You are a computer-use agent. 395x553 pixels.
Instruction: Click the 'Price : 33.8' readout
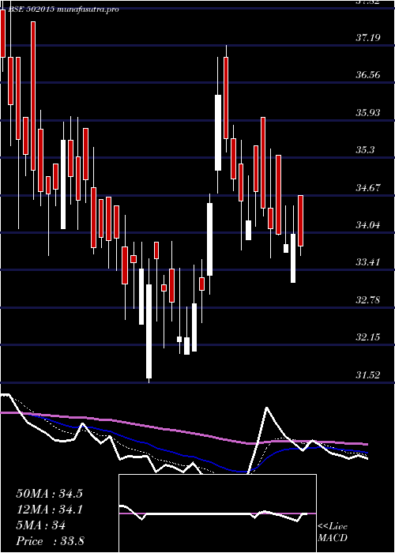pos(50,541)
